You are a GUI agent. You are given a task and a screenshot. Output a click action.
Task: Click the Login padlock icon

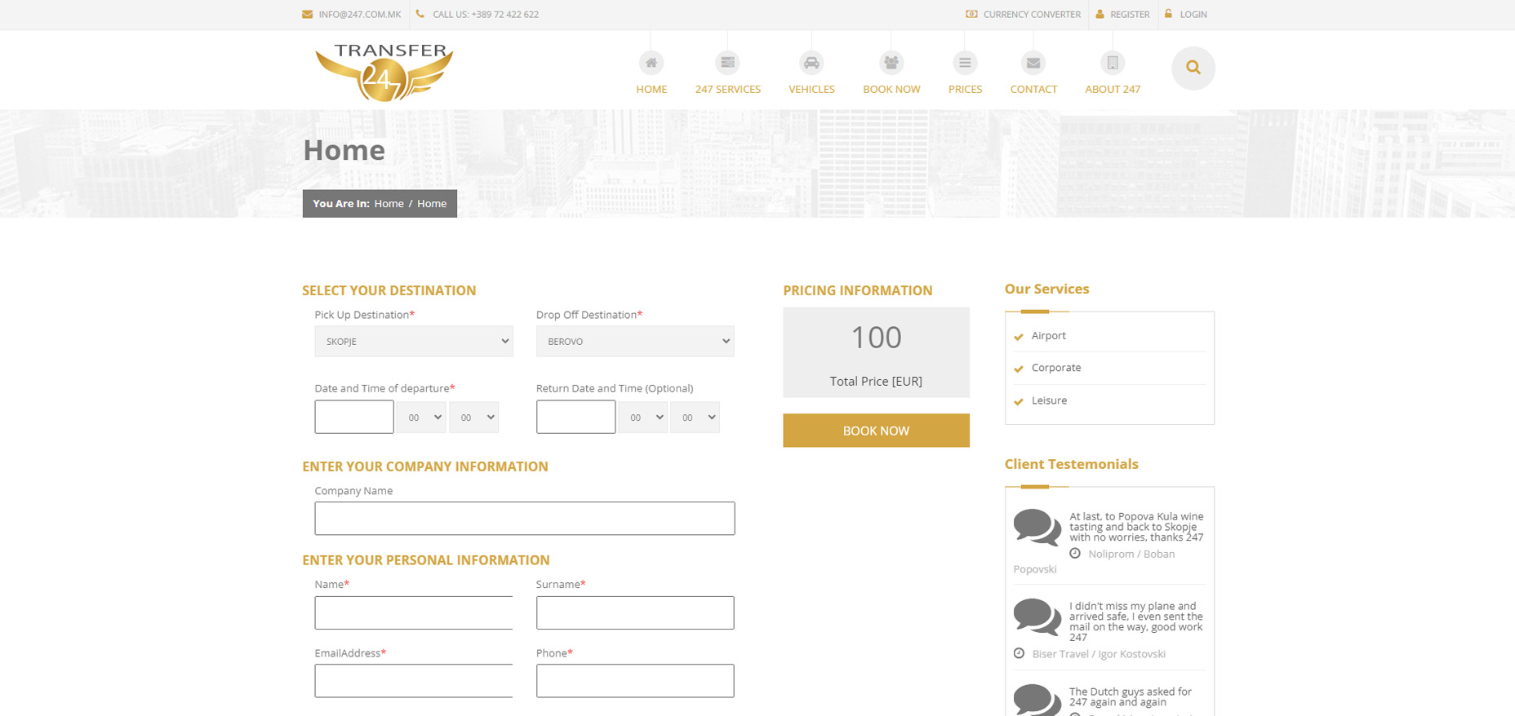point(1168,13)
